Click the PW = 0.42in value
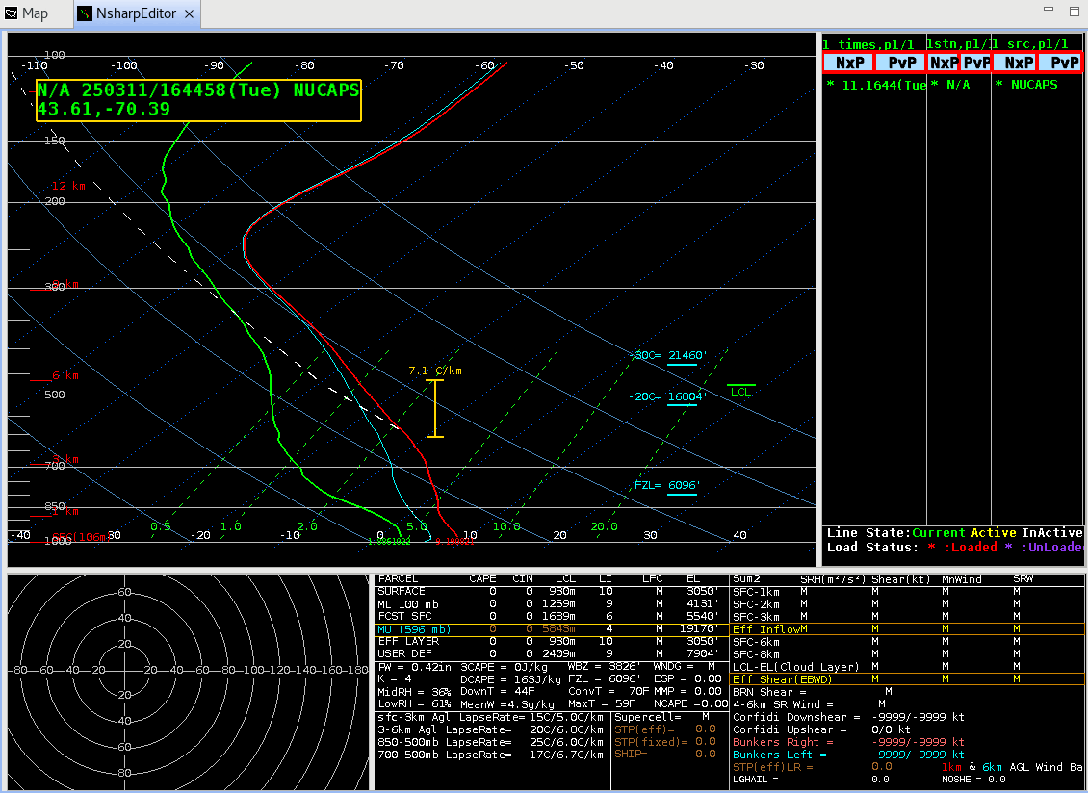Viewport: 1088px width, 793px height. pyautogui.click(x=415, y=667)
